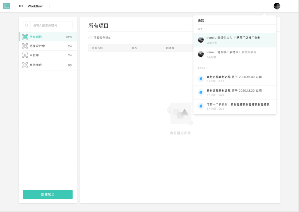Click Irene.L avatar in the invite notification
Image resolution: width=299 pixels, height=212 pixels.
[201, 40]
